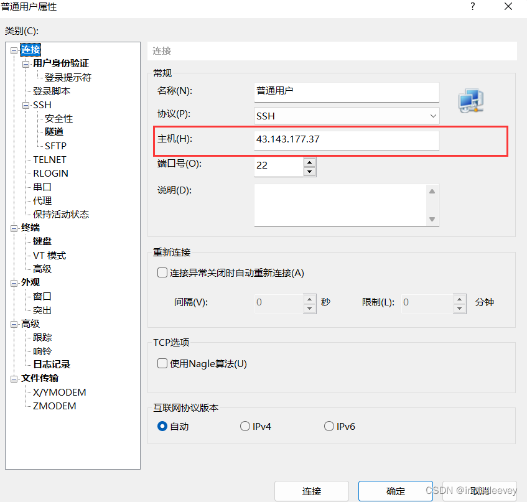Click the 说明 box down arrow
Screen dimensions: 527x502
(x=432, y=219)
